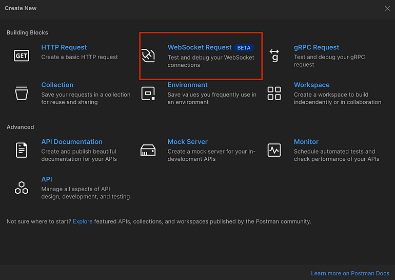Close the Create New dialog
This screenshot has width=395, height=280.
coord(387,8)
